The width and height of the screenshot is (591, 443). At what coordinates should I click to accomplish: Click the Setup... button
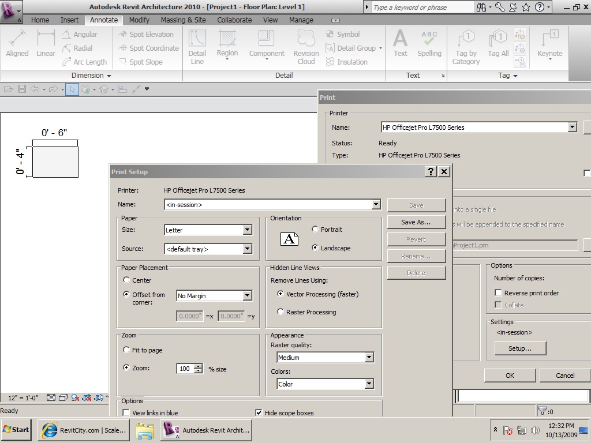tap(519, 348)
